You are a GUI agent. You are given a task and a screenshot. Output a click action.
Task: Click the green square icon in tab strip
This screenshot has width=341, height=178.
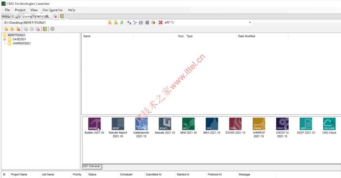pos(62,16)
